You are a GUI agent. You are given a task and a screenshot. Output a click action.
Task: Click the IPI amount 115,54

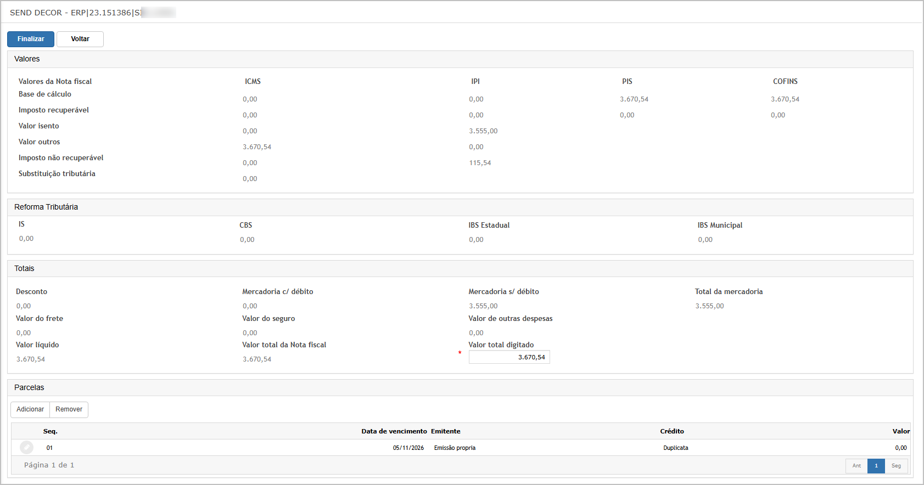[480, 163]
